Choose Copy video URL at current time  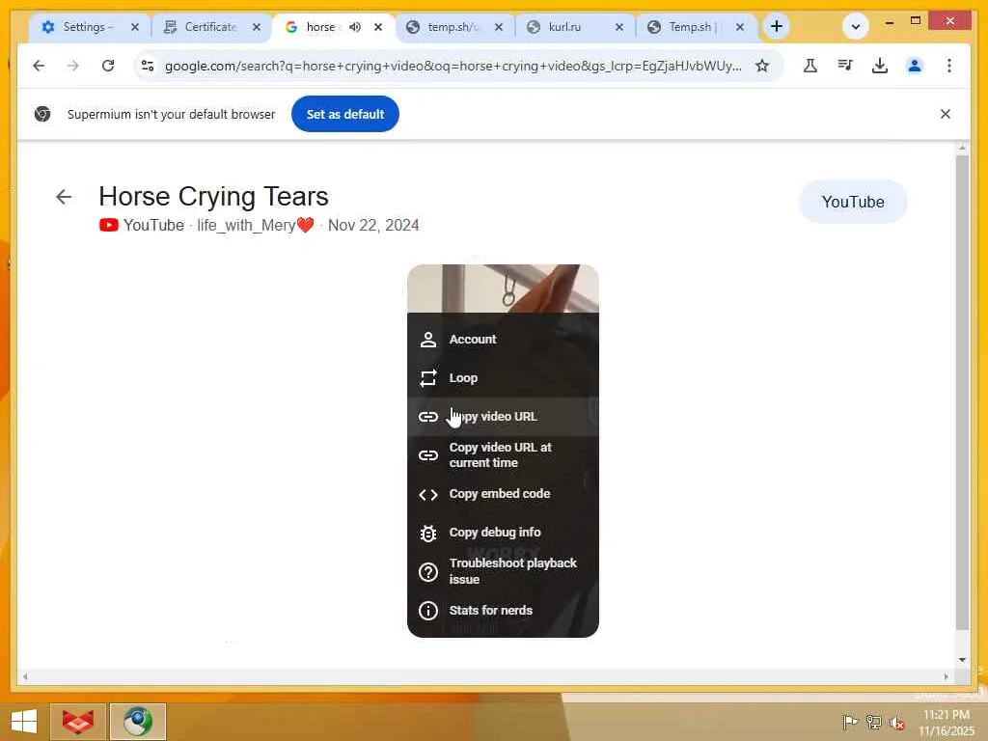click(x=503, y=455)
